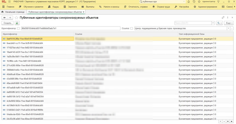Select row 0abf1018-2f8a-11ee-80e8-00155d4d0520
236x124 pixels.
pos(117,39)
